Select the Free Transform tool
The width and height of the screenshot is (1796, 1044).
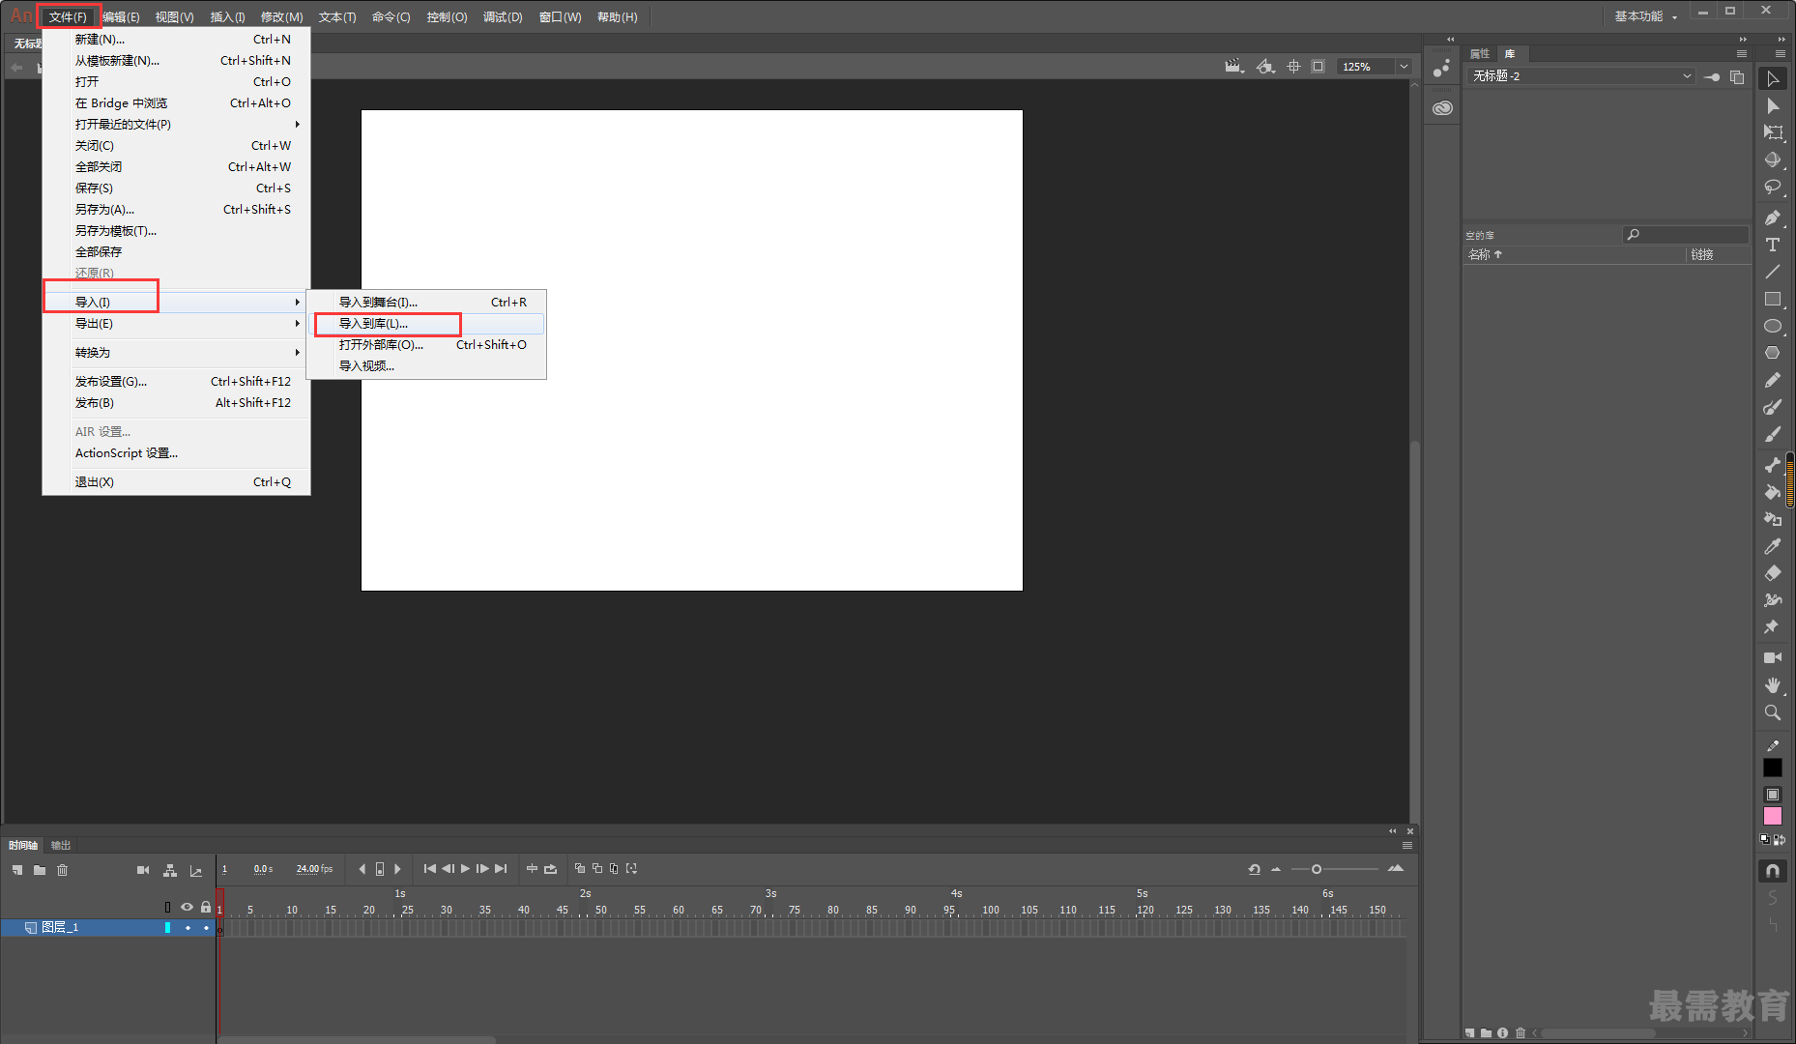pyautogui.click(x=1773, y=133)
